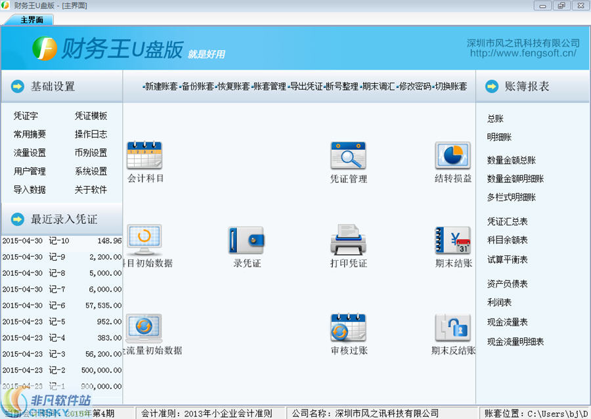The height and width of the screenshot is (419, 591).
Task: Switch to the 主界面 tab
Action: click(32, 20)
